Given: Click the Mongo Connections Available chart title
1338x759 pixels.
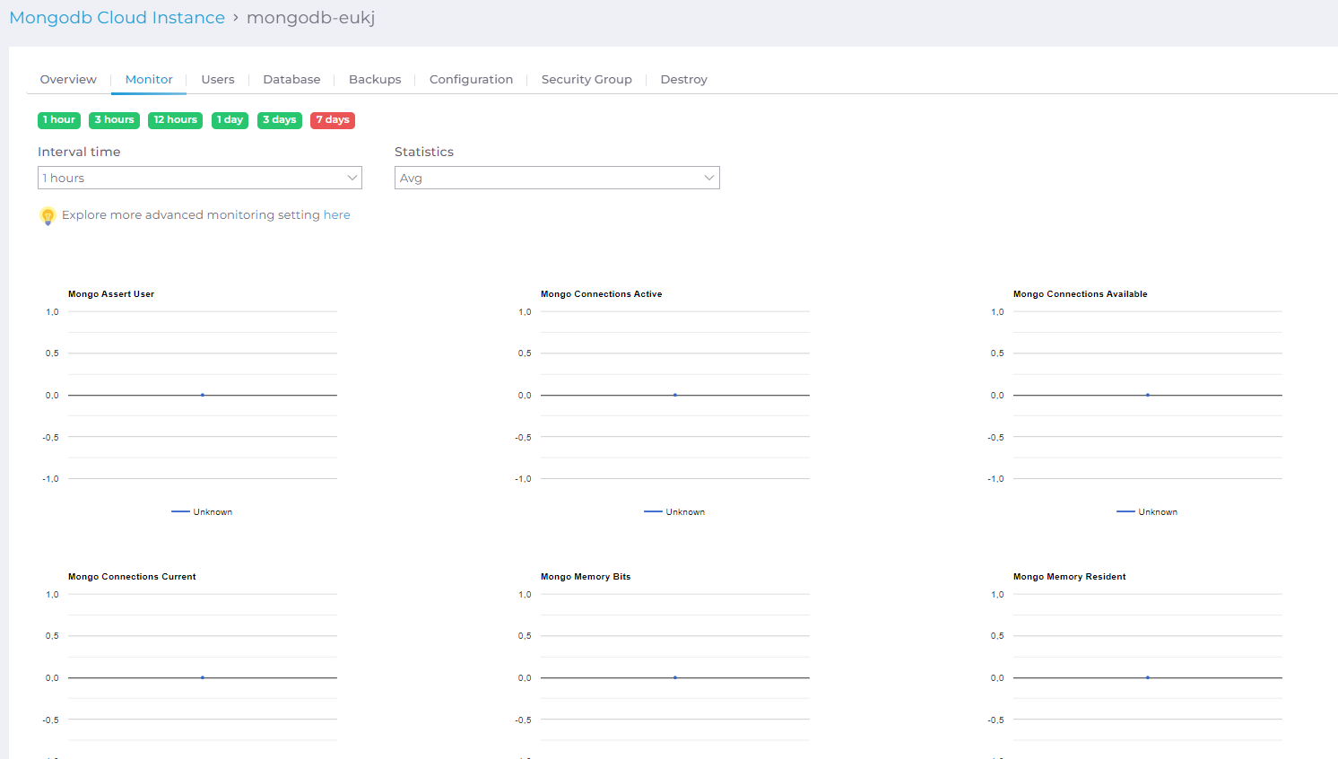Looking at the screenshot, I should [x=1081, y=294].
